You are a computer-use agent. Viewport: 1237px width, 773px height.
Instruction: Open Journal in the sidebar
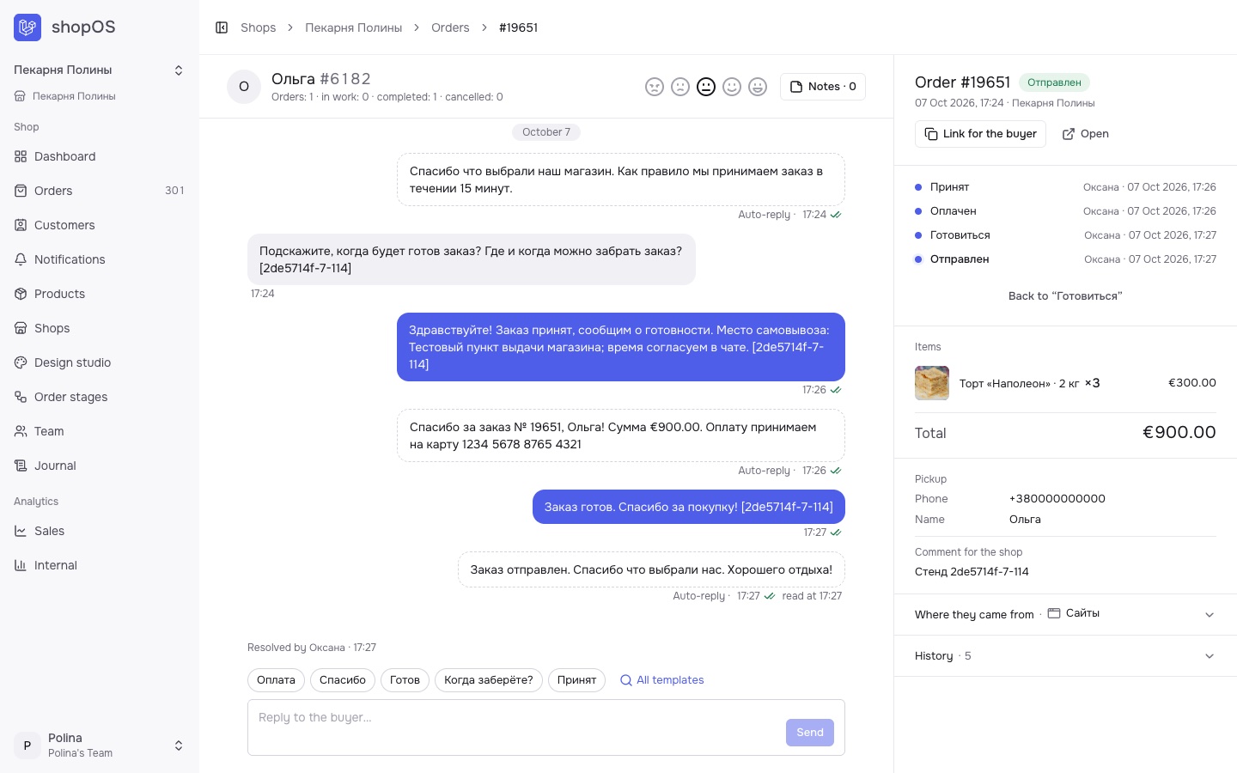99,466
